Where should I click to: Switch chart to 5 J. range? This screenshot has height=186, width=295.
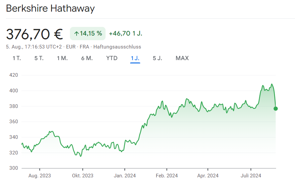click(x=157, y=58)
